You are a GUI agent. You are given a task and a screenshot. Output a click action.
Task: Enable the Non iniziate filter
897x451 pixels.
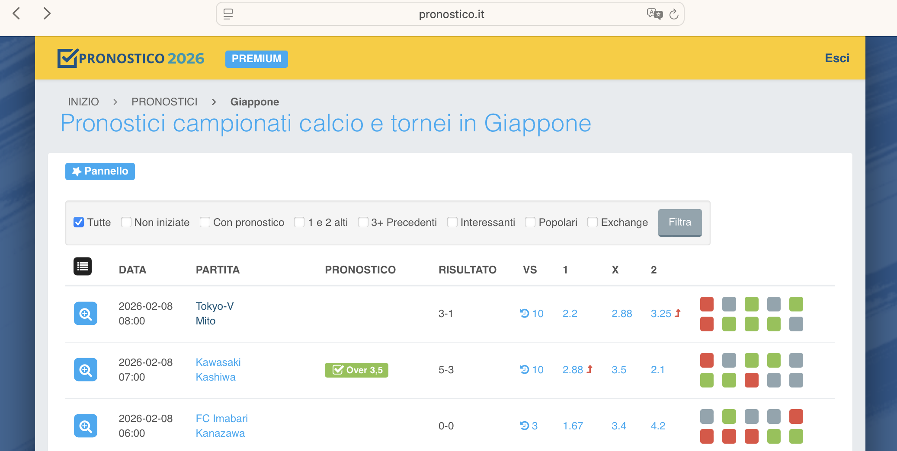126,222
